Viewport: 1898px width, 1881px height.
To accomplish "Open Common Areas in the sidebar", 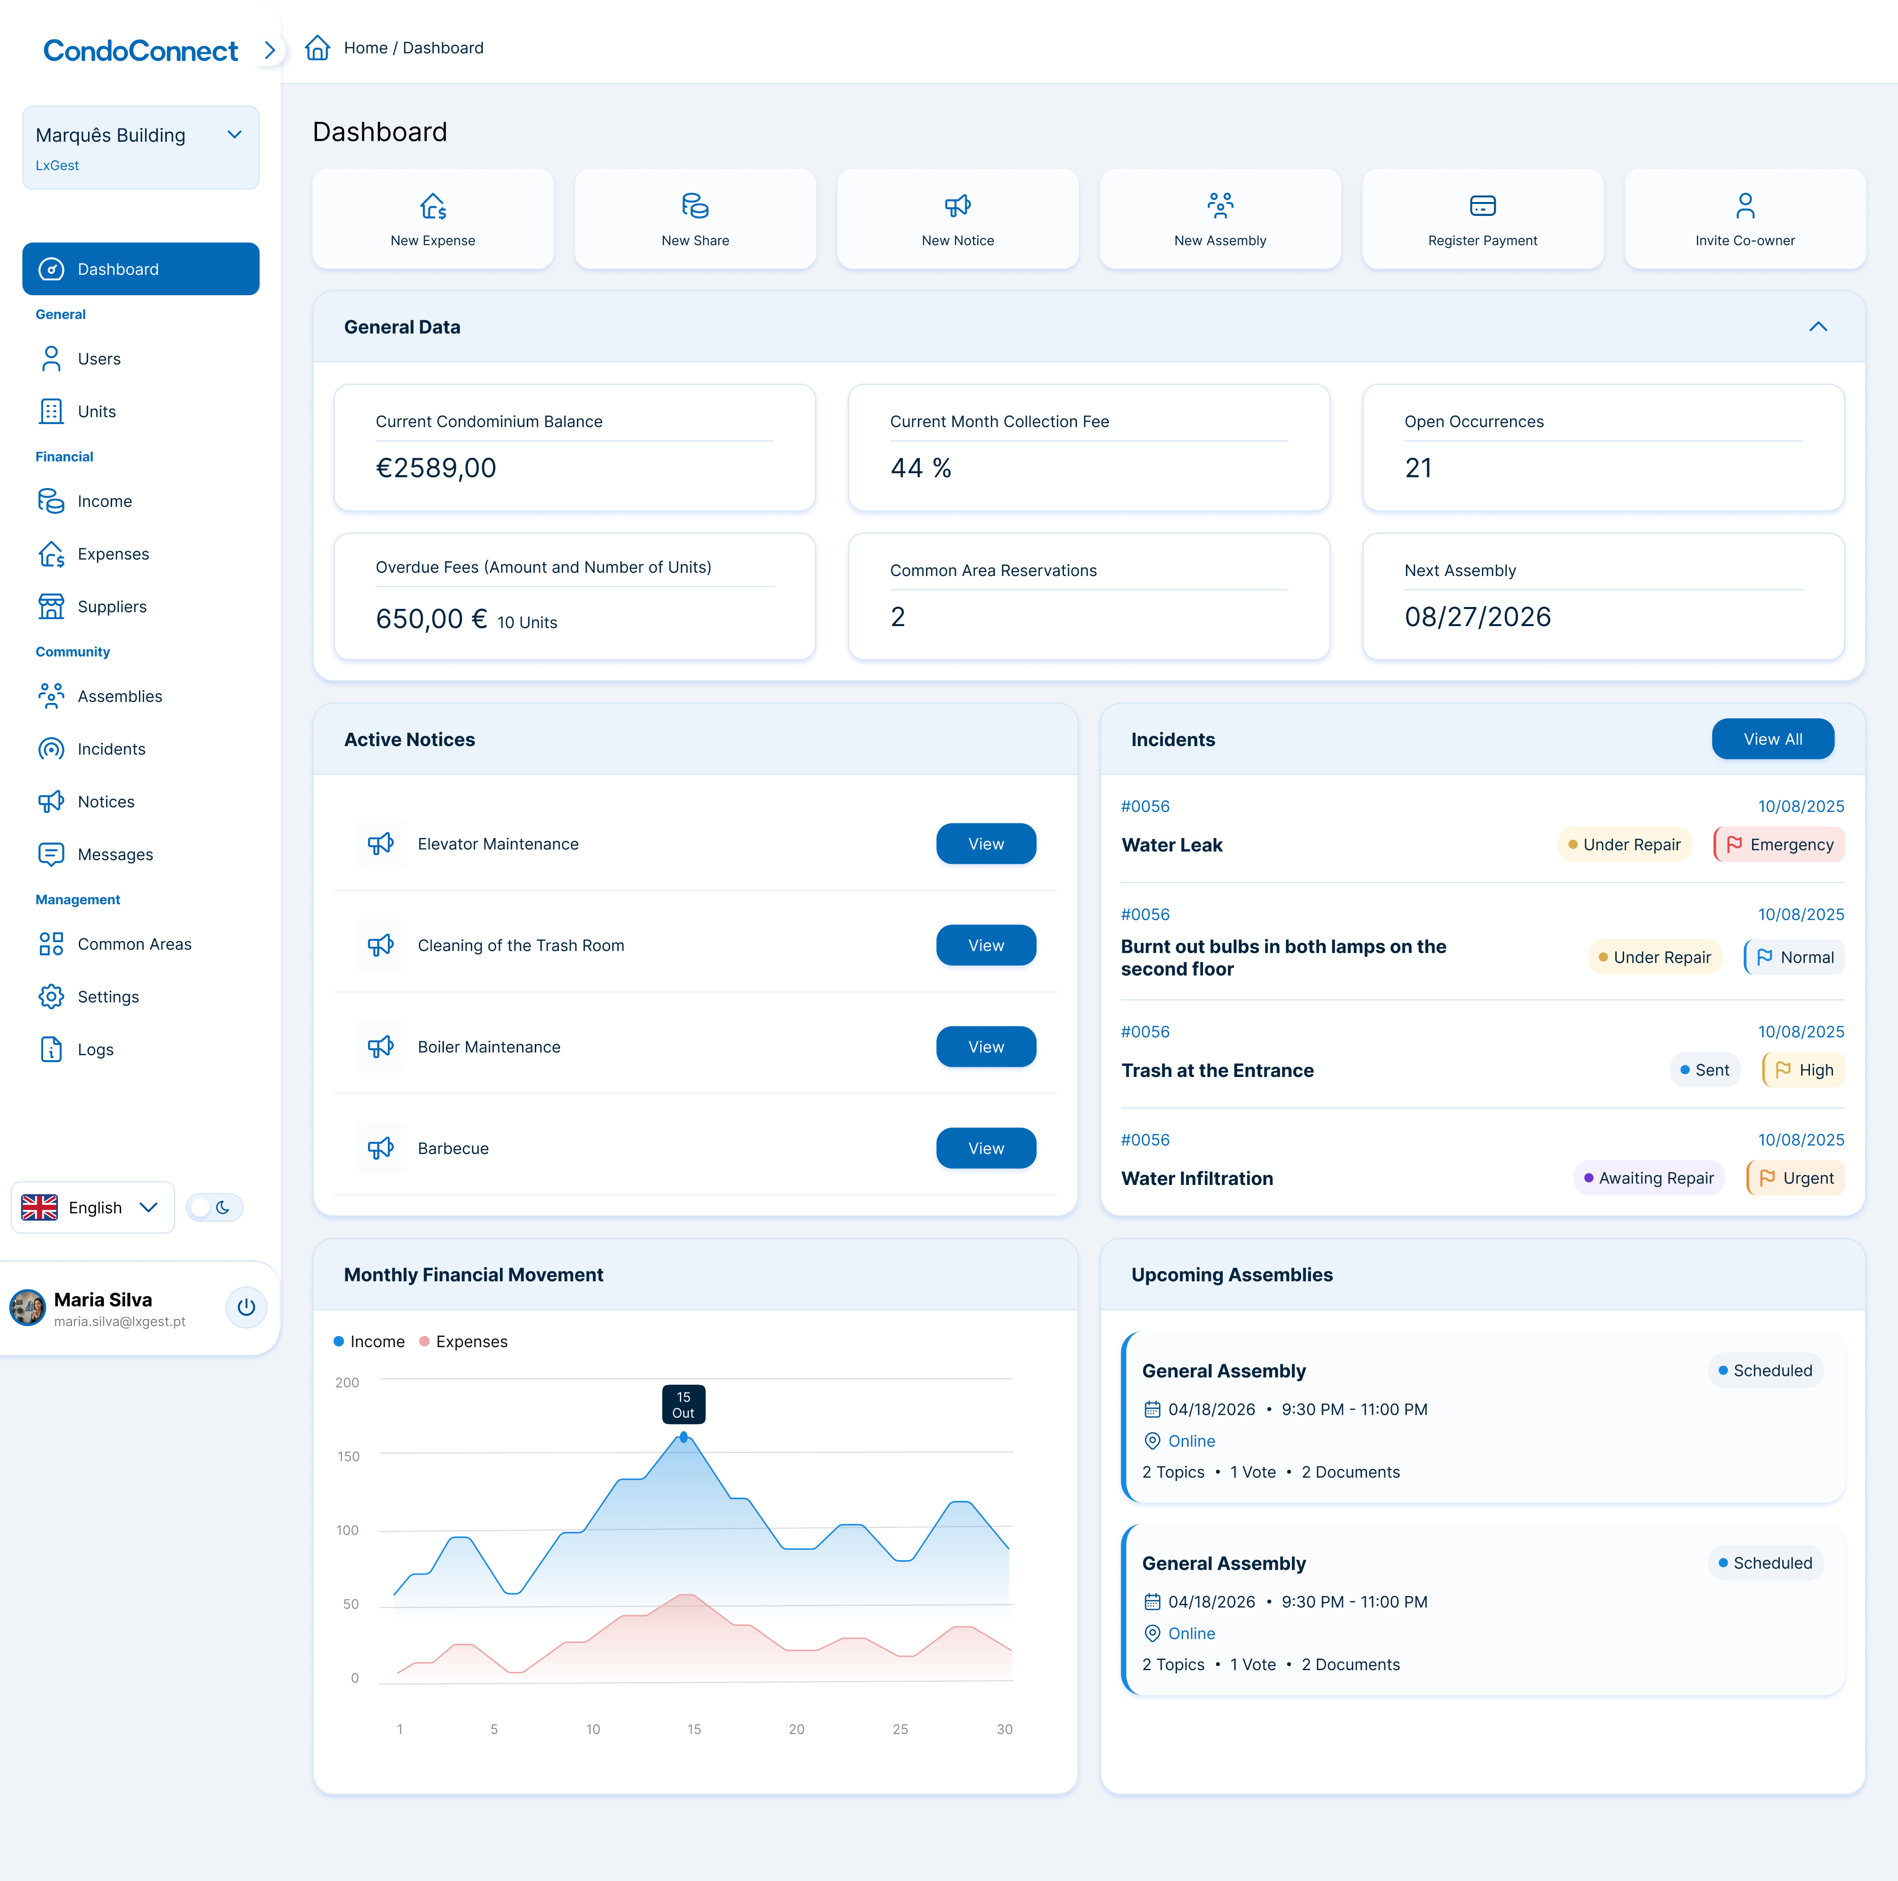I will pos(140,944).
